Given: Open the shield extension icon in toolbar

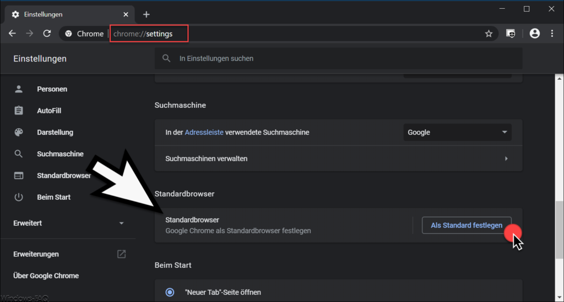Looking at the screenshot, I should (511, 34).
